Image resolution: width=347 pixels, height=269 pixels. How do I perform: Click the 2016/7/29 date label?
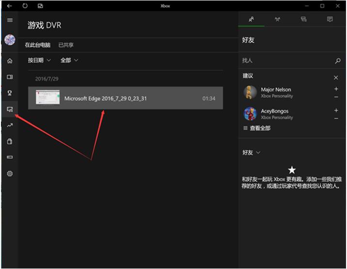pyautogui.click(x=47, y=79)
